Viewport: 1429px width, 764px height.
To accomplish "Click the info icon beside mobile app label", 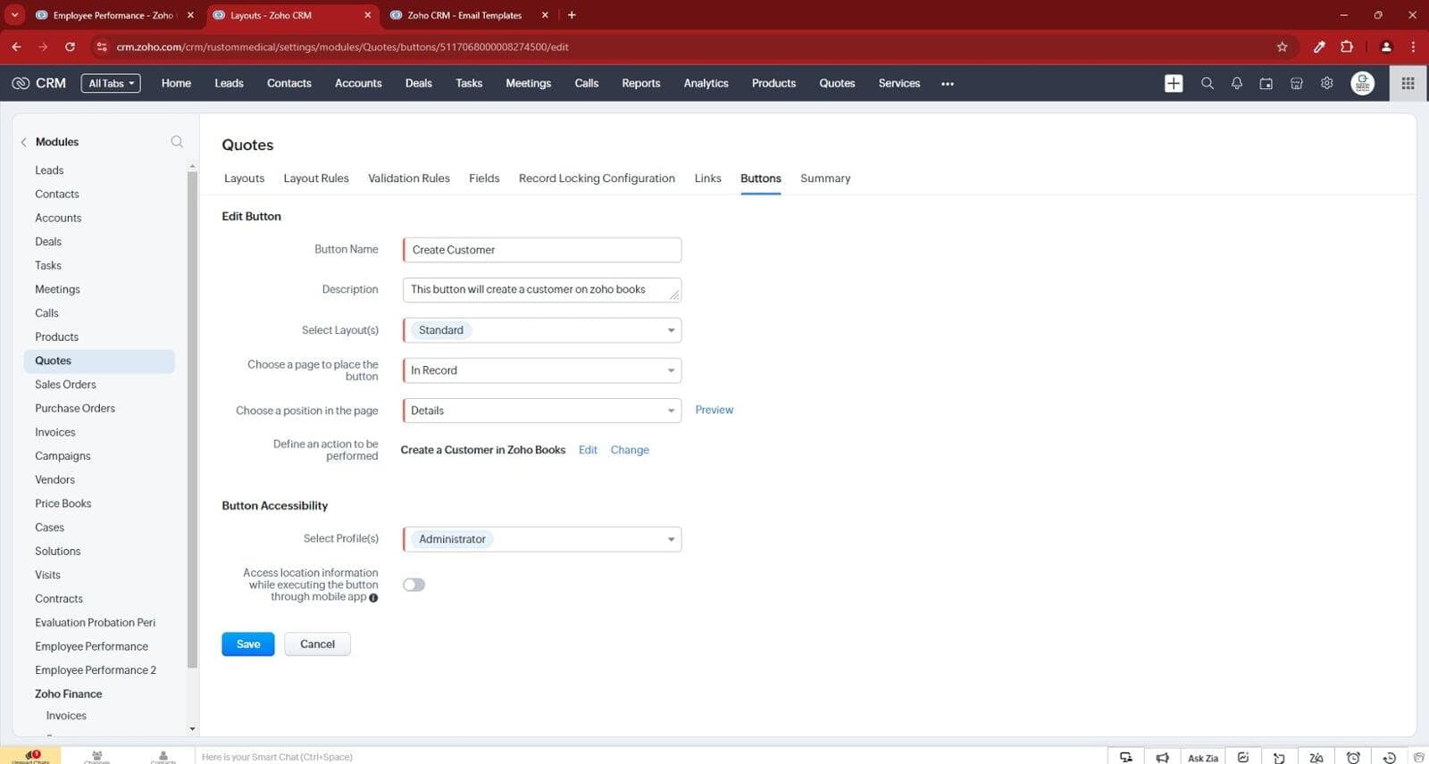I will click(x=373, y=598).
